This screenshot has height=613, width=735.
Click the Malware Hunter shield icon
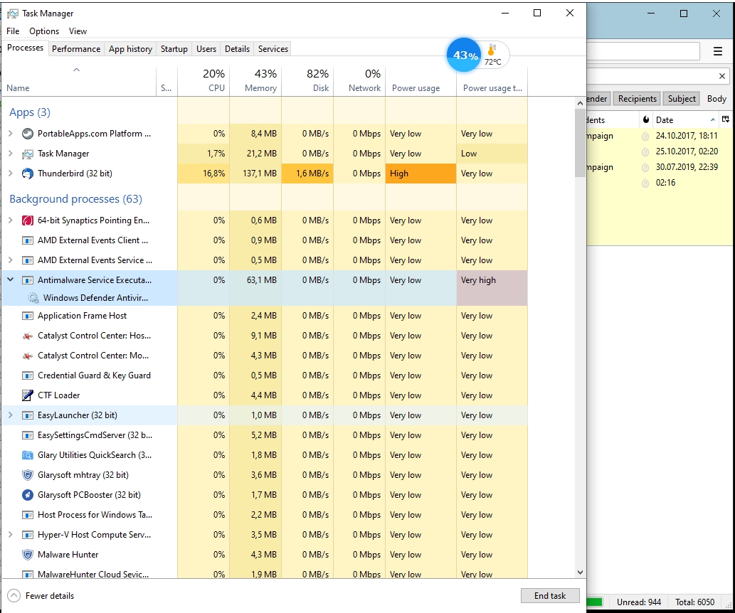[28, 555]
